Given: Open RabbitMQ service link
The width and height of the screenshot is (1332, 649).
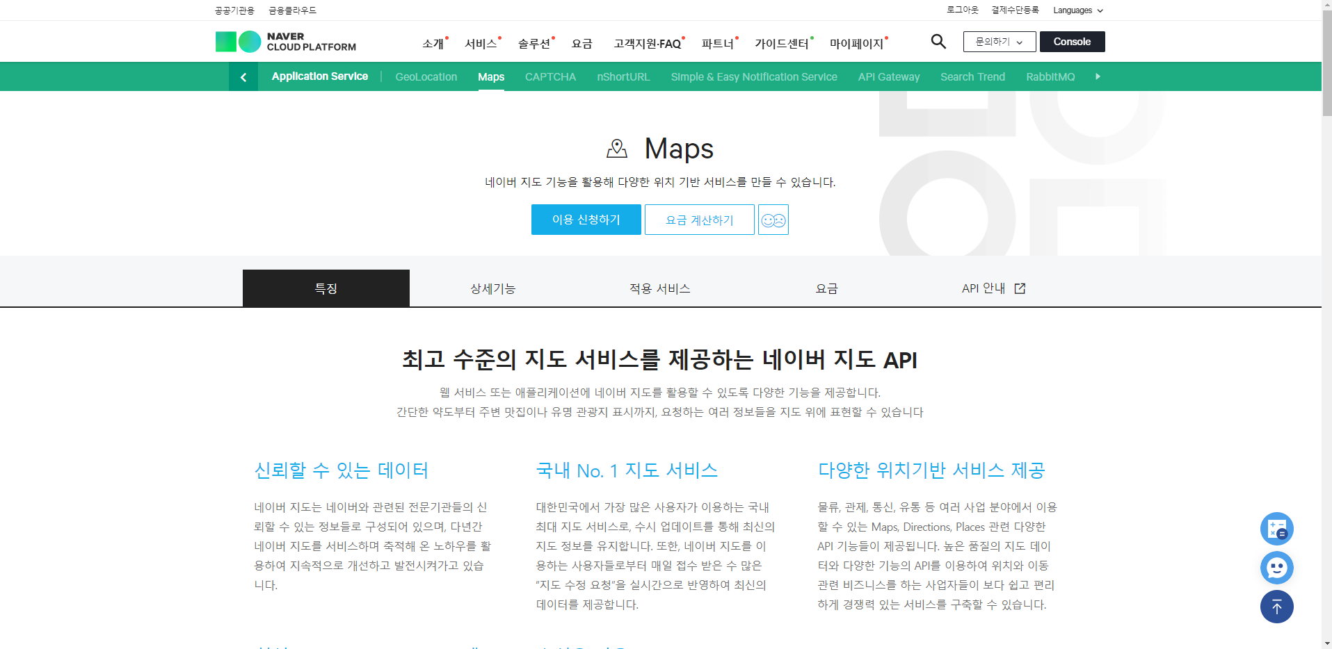Looking at the screenshot, I should pos(1050,77).
